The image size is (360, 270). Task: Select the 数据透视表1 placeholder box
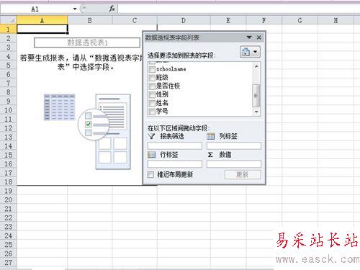[x=87, y=42]
